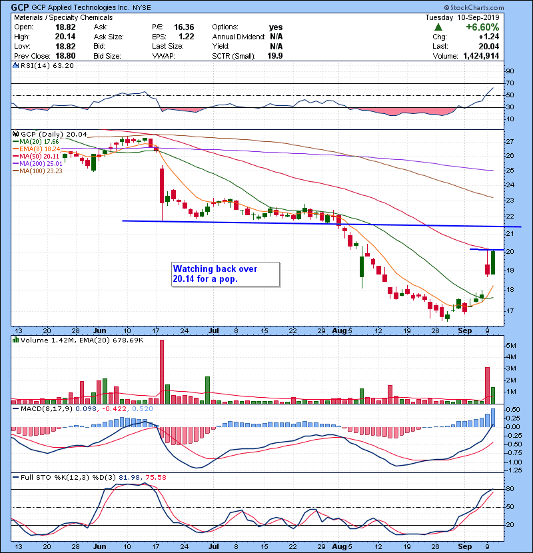
Task: Click the Volume value 1,424,914
Action: (x=481, y=56)
